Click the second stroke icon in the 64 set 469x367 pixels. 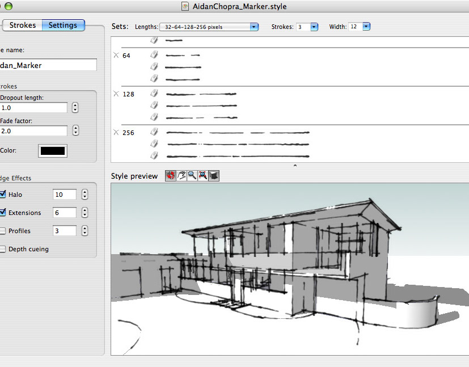tap(154, 66)
